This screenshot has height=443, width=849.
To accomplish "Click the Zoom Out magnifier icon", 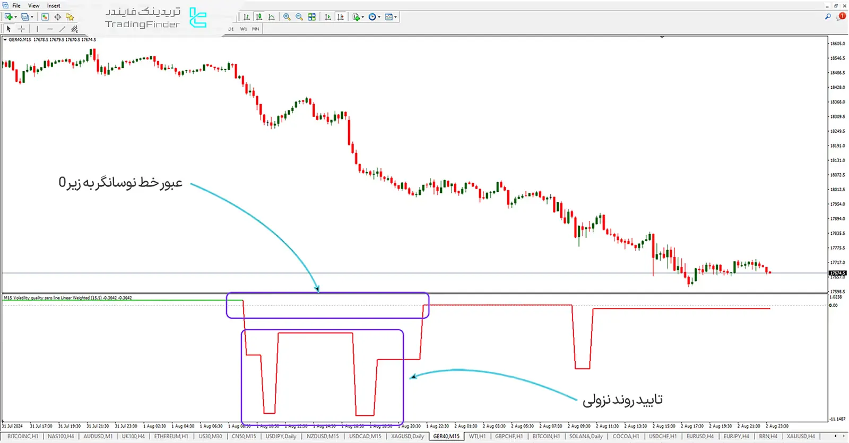I will [299, 17].
